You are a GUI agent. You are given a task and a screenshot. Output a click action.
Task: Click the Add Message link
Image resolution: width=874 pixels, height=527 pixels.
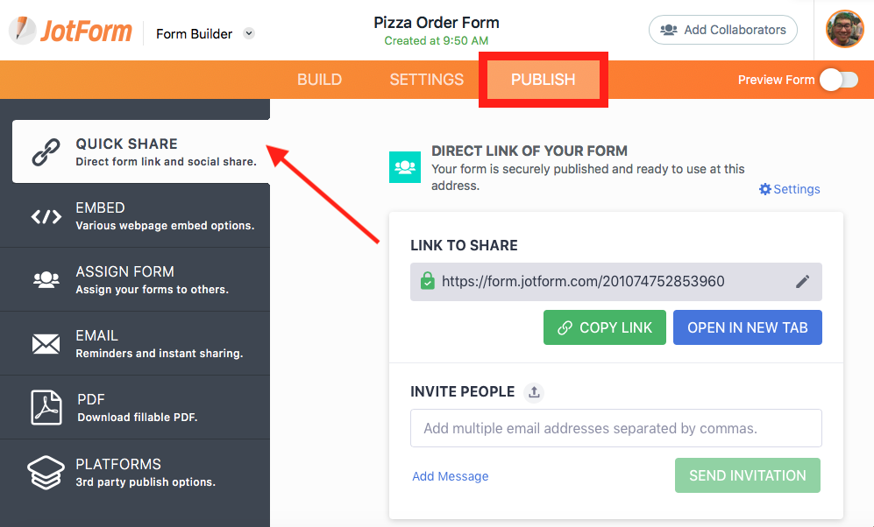click(450, 476)
